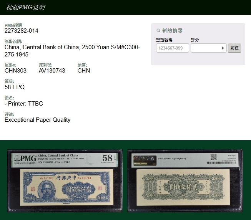Click the Exceptional Paper Quality comment

(37, 120)
